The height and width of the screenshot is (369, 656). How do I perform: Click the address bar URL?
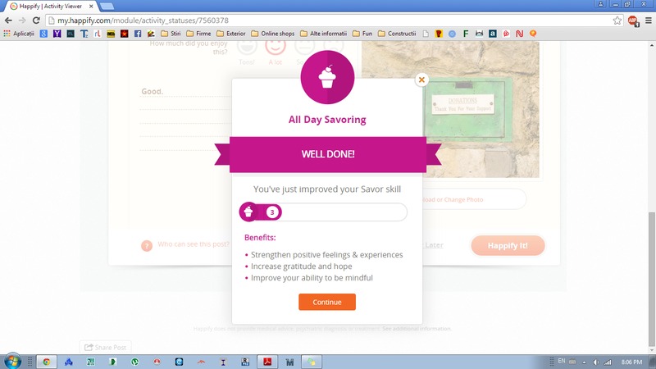click(143, 20)
